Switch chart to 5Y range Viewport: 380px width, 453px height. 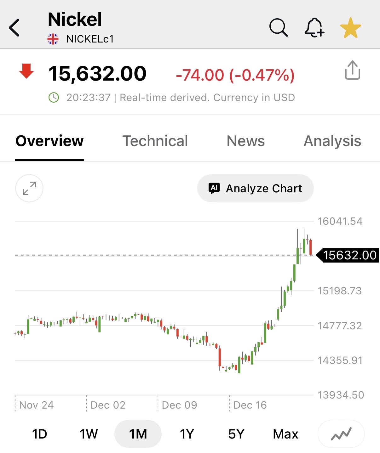pos(236,434)
